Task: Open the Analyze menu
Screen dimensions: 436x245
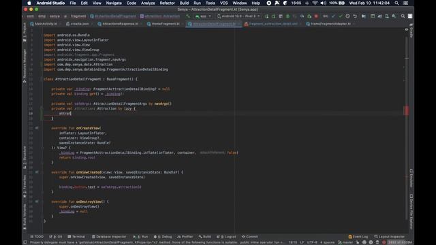Action: pyautogui.click(x=148, y=3)
